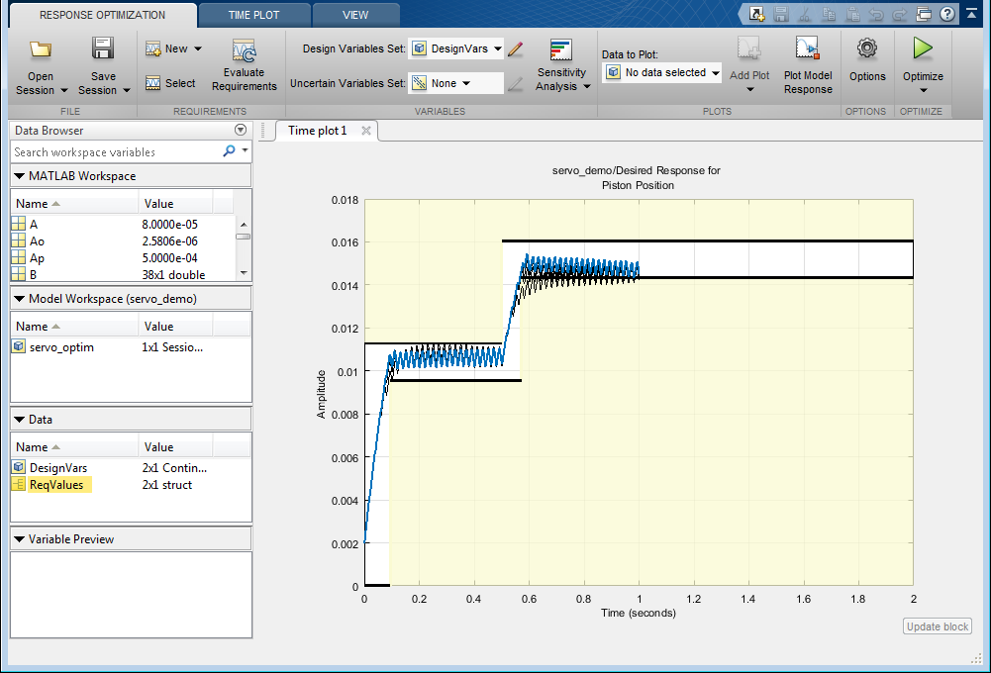Click the Save Session disk icon
Viewport: 991px width, 673px height.
[103, 49]
